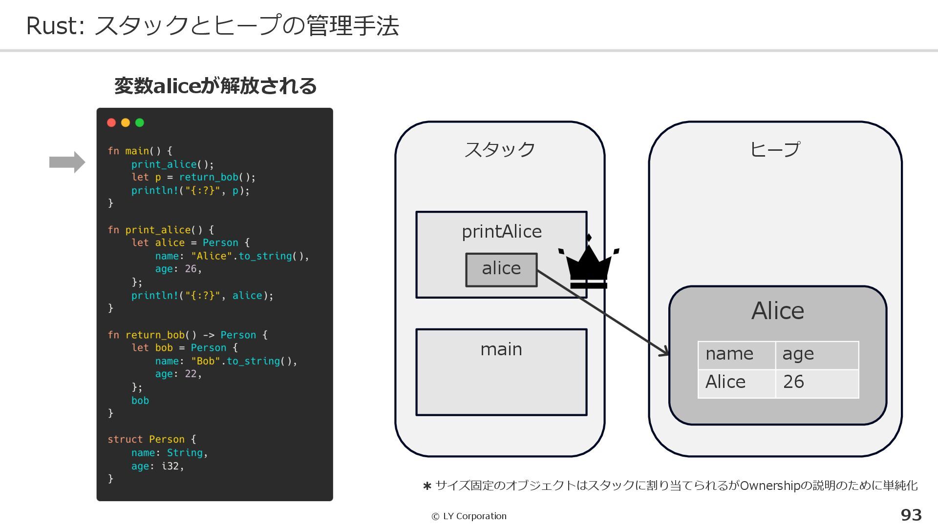Click the LY Corporation footer text
Image resolution: width=938 pixels, height=527 pixels.
point(474,516)
